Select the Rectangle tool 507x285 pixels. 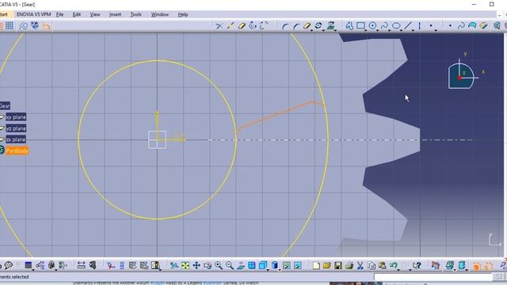[360, 26]
